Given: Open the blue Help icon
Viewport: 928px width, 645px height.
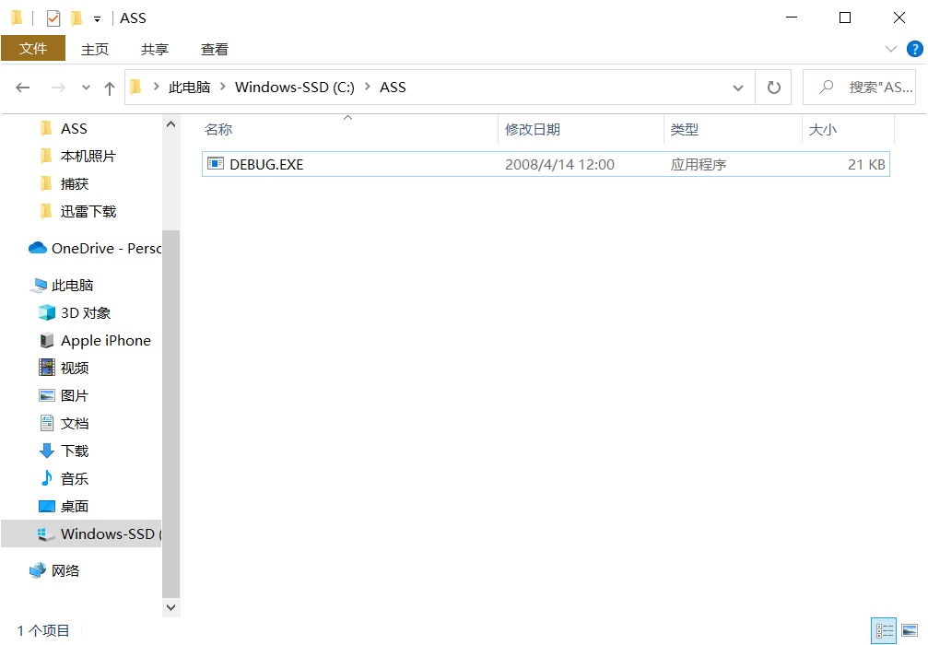Looking at the screenshot, I should point(914,49).
